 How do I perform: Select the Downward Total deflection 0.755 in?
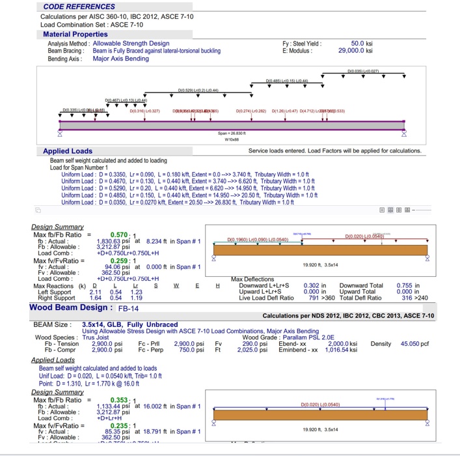click(408, 285)
